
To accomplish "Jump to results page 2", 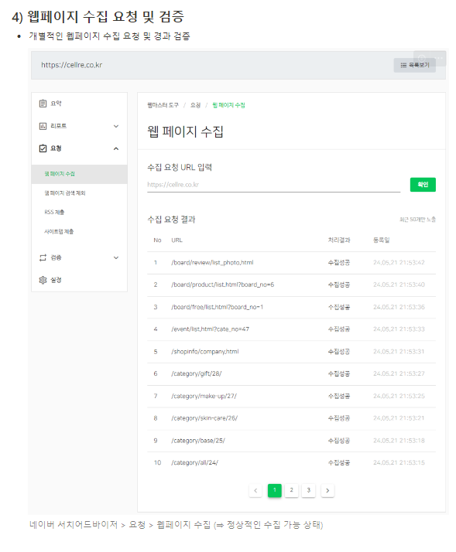I will point(292,490).
